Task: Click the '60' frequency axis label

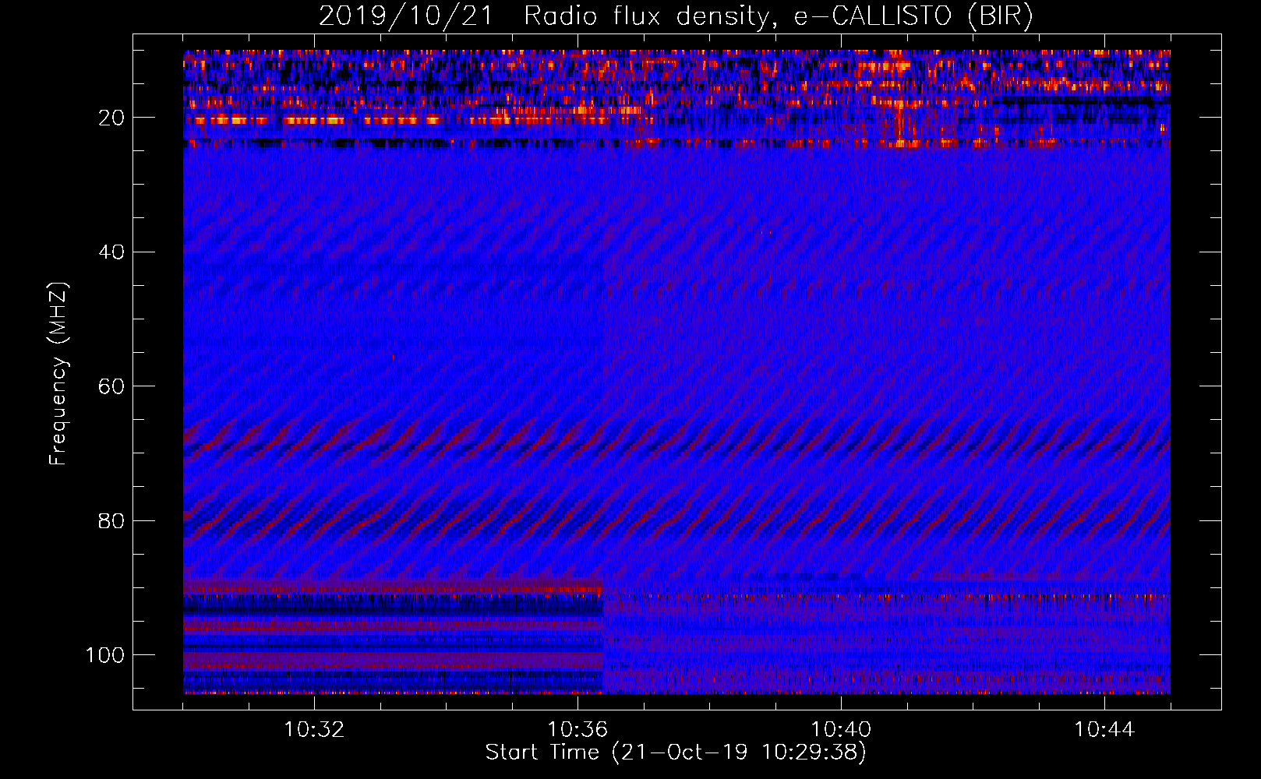Action: 112,386
